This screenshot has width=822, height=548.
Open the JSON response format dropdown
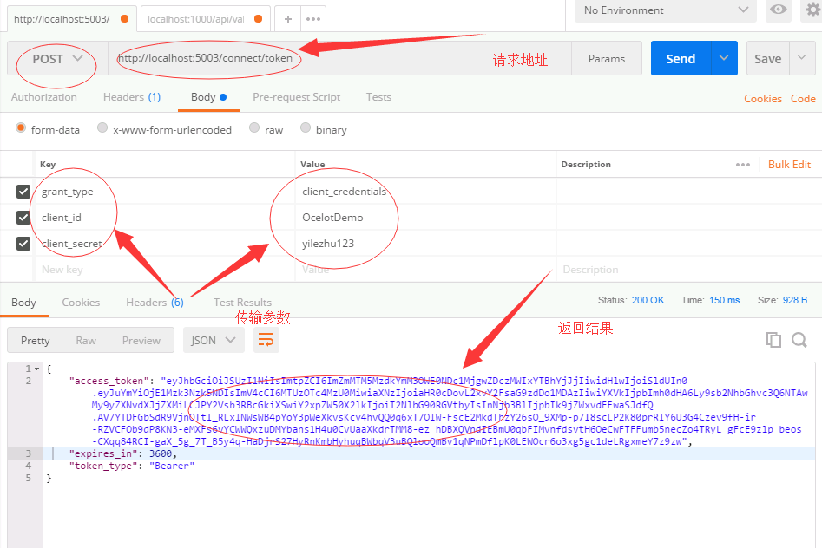tap(213, 341)
